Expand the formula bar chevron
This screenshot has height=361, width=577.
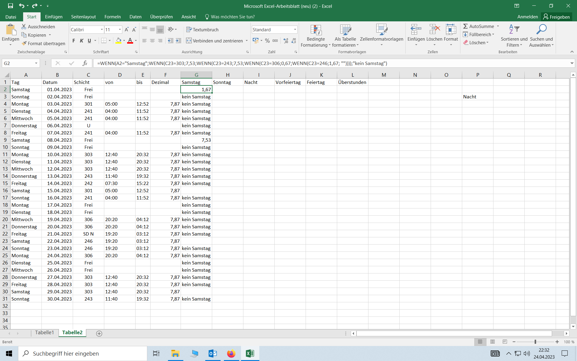coord(572,63)
